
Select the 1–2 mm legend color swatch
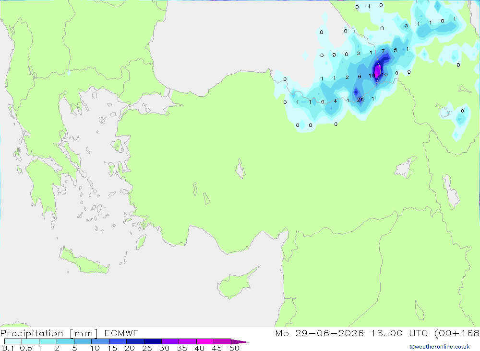tap(48, 341)
